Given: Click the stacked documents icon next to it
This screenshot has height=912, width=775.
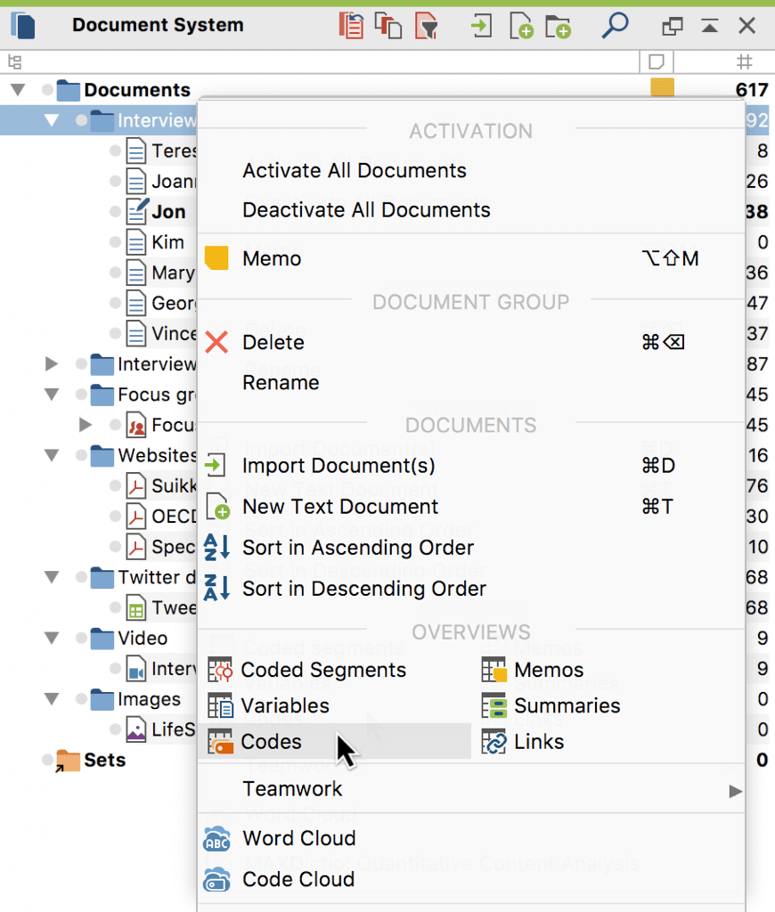Looking at the screenshot, I should coord(388,26).
